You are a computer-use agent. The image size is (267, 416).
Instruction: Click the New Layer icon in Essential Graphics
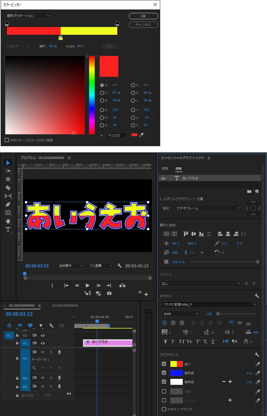tap(257, 191)
